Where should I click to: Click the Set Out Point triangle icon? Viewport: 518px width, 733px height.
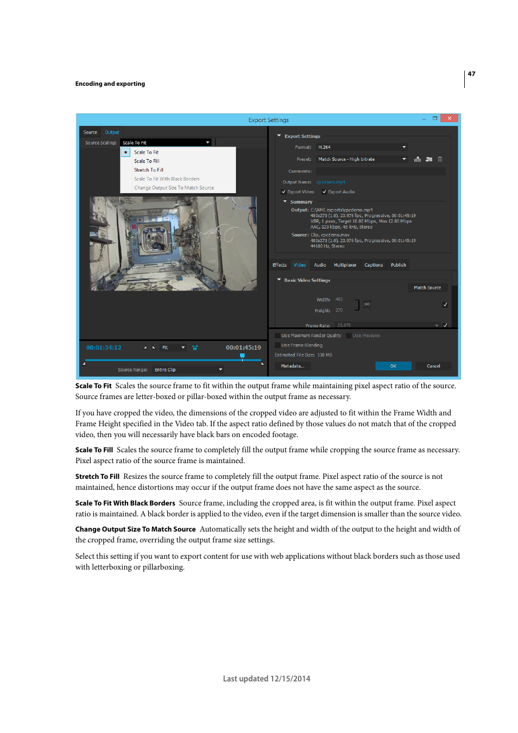tap(154, 347)
